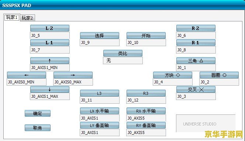This screenshot has height=141, width=245.
Task: Select the J0_AXIS1 field under LY 垂直轴
Action: click(100, 133)
